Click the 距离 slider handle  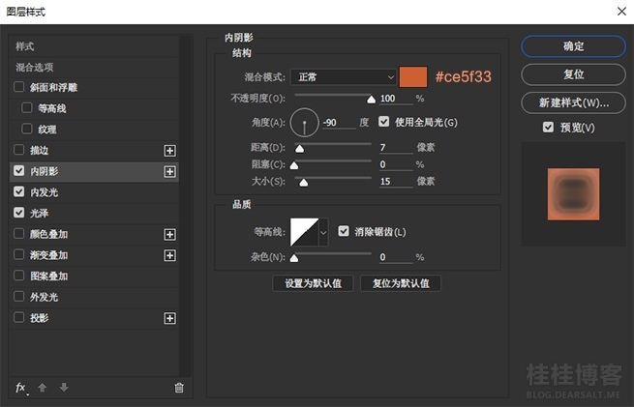point(300,149)
